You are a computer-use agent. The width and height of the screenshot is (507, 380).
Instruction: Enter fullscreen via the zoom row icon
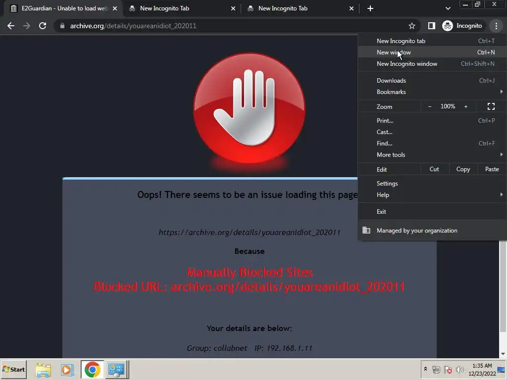[491, 106]
